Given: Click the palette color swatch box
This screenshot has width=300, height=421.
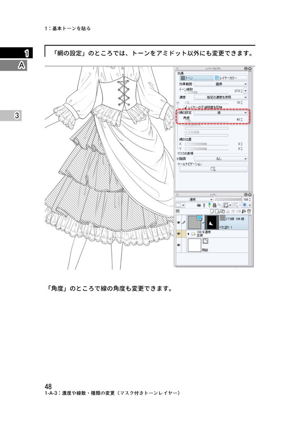Looking at the screenshot, I should (x=178, y=206).
